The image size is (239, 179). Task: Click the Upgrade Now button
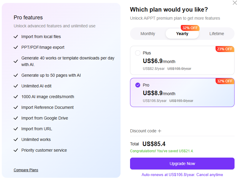(x=182, y=164)
